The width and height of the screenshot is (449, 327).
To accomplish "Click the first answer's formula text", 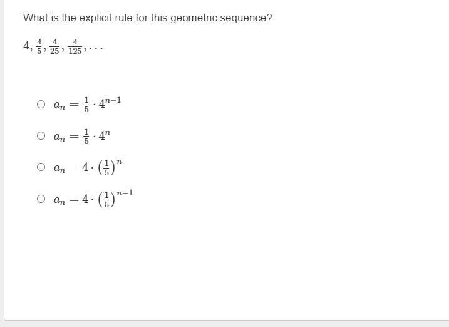I will pos(87,104).
